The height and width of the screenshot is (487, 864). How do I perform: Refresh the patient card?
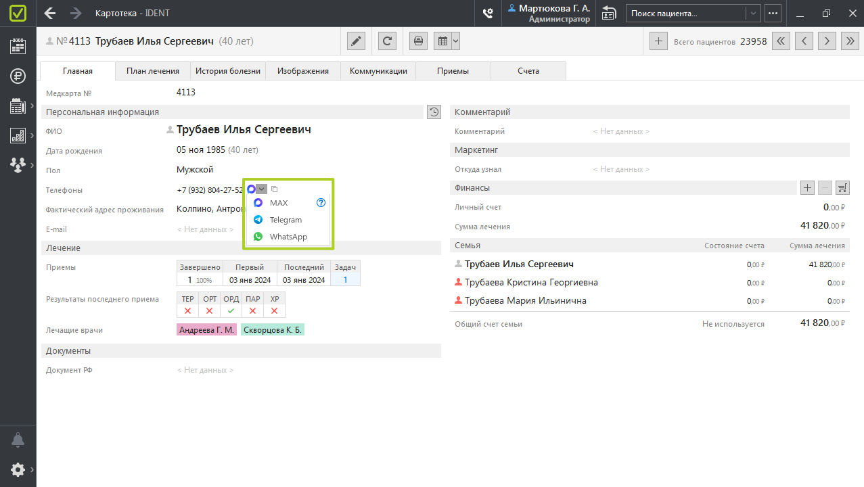click(387, 41)
